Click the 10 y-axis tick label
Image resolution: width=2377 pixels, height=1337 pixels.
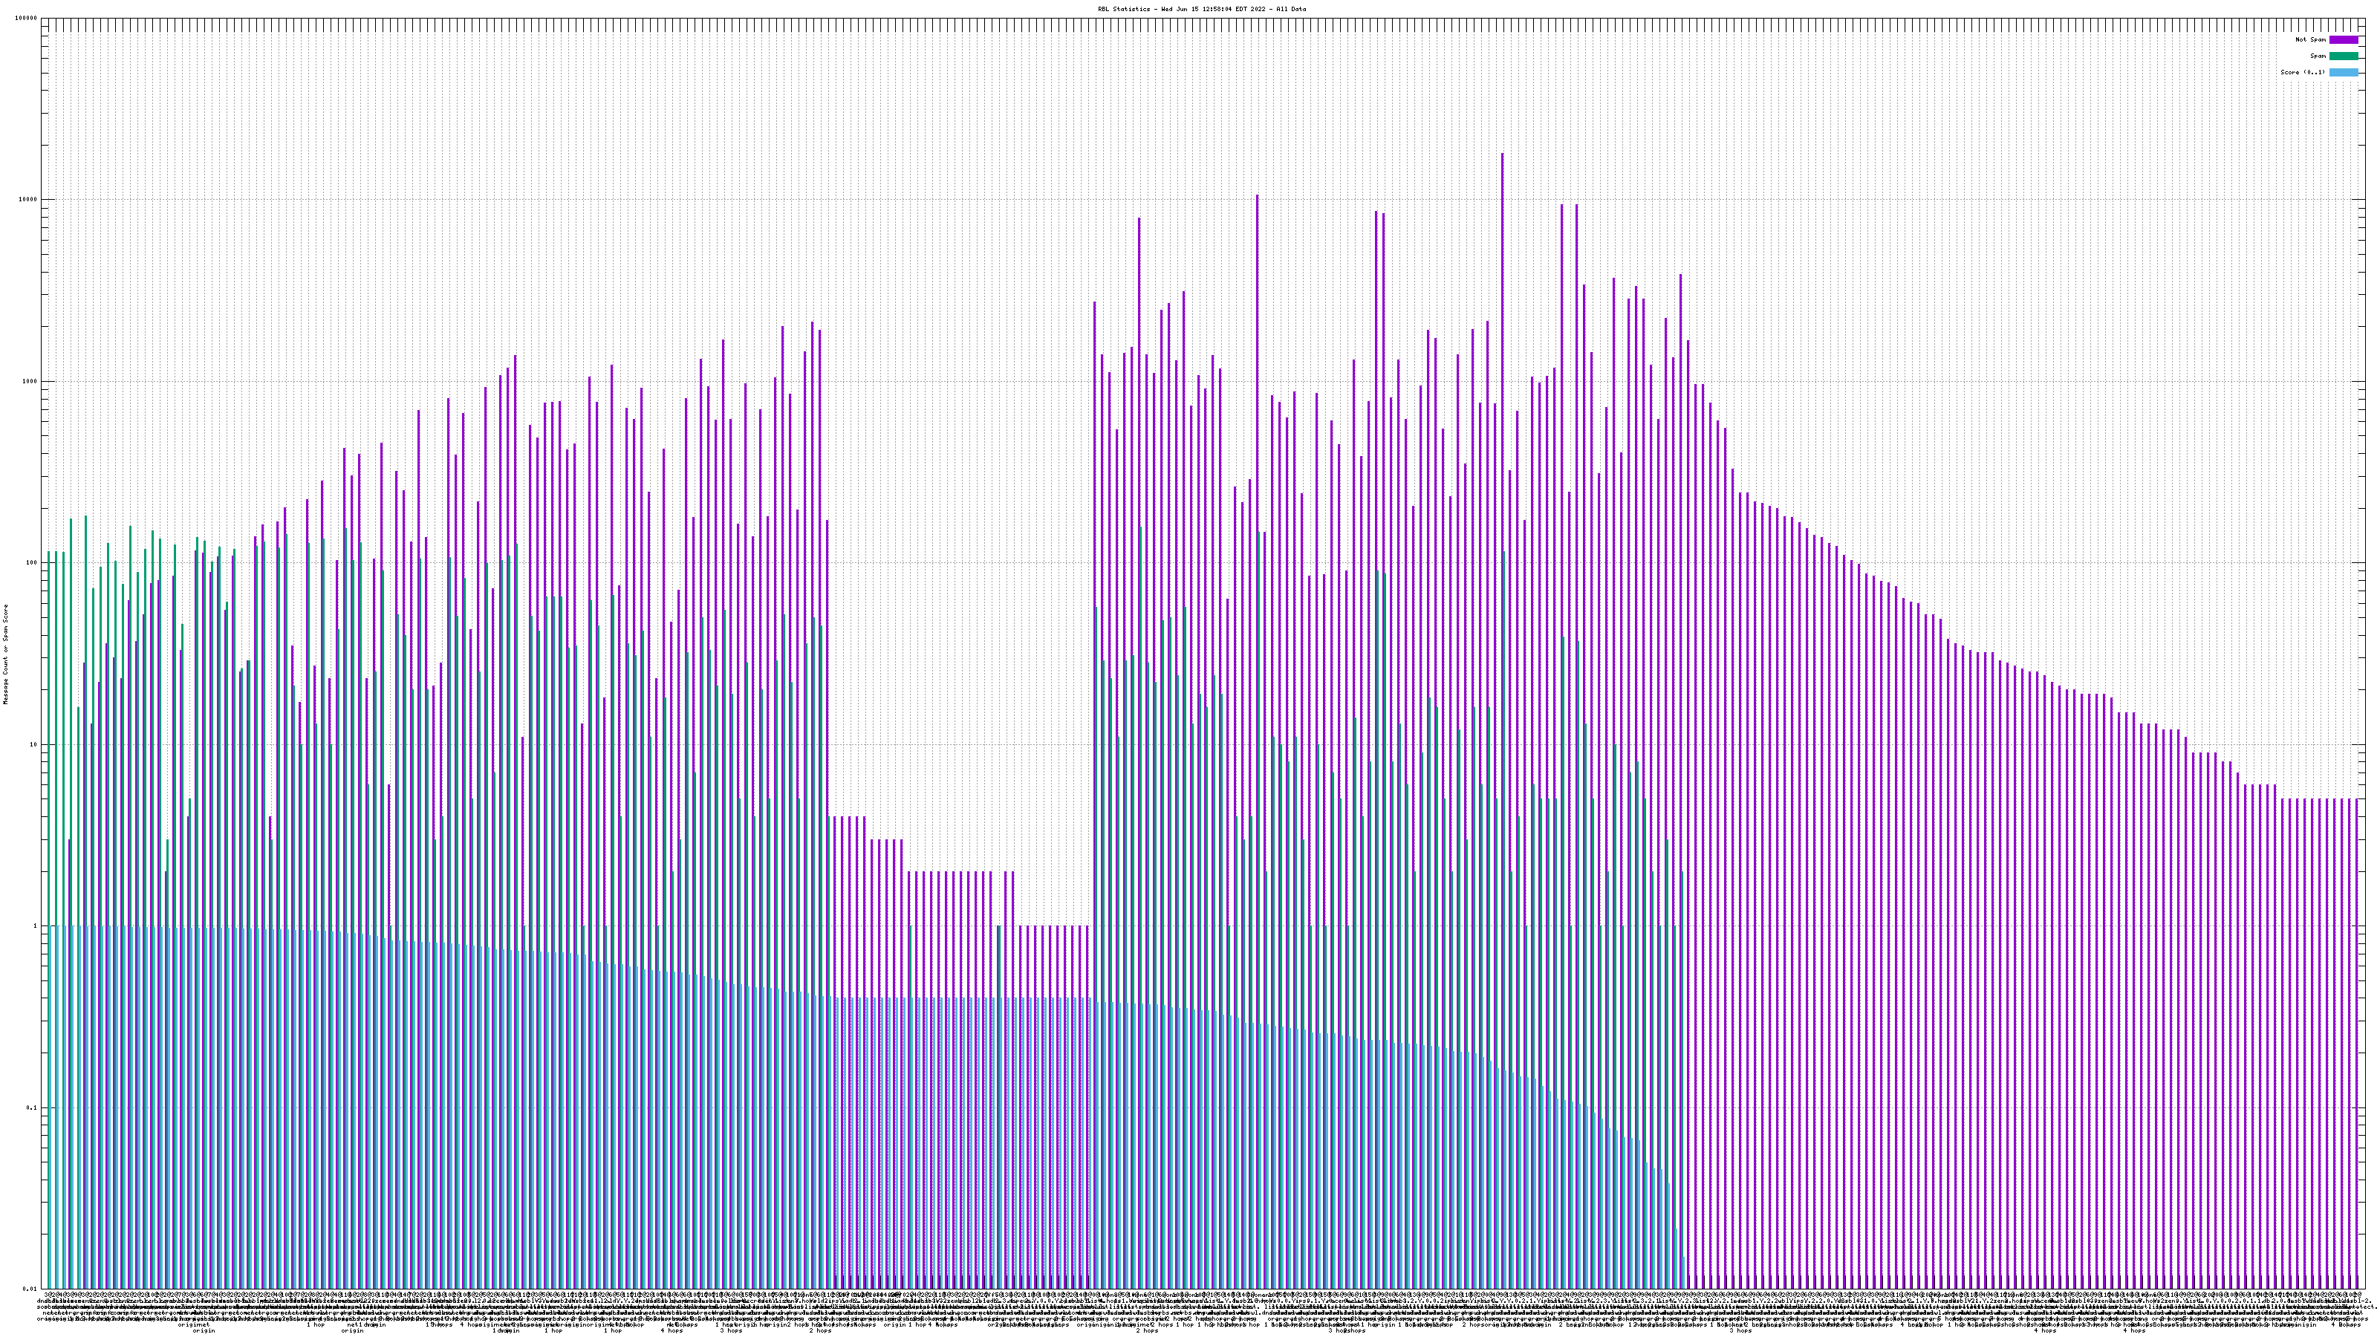click(34, 744)
